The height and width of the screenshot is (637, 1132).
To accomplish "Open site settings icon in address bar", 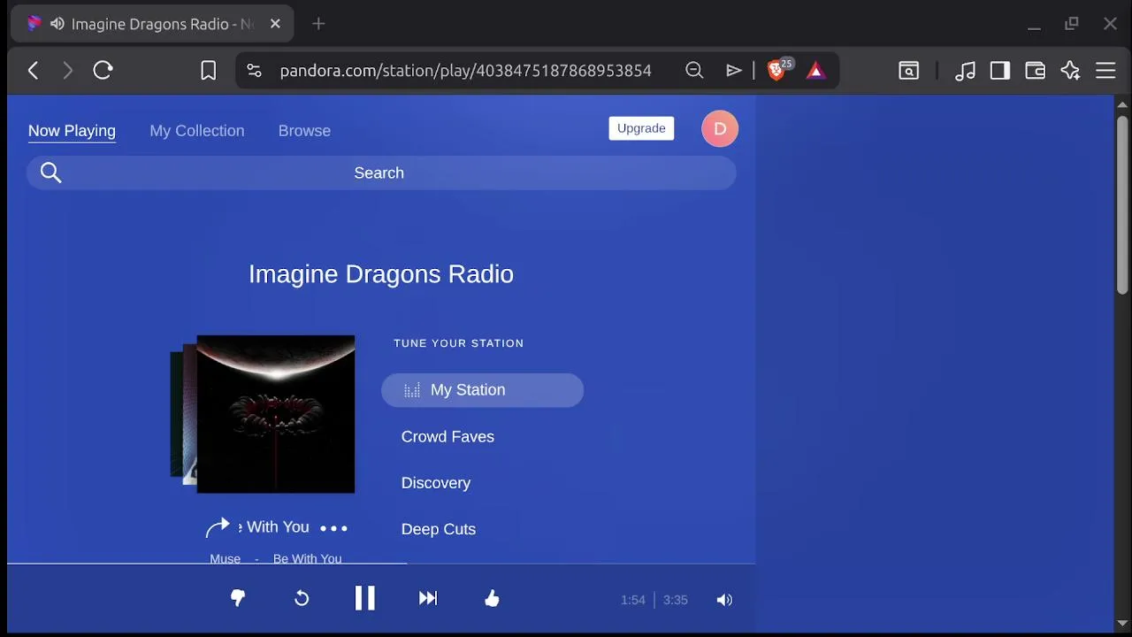I will [x=254, y=71].
